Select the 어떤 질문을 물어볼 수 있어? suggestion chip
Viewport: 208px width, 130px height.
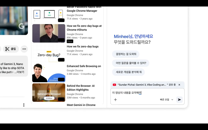[131, 63]
